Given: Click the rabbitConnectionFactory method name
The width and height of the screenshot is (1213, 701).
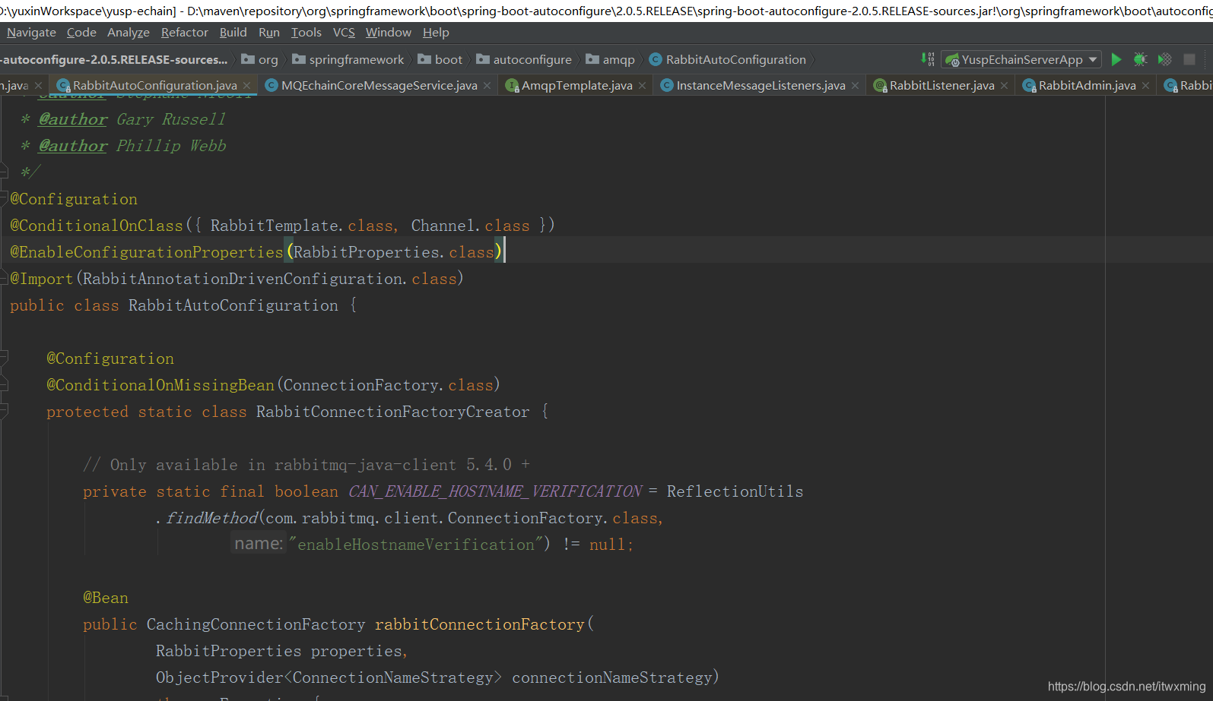Looking at the screenshot, I should (479, 624).
